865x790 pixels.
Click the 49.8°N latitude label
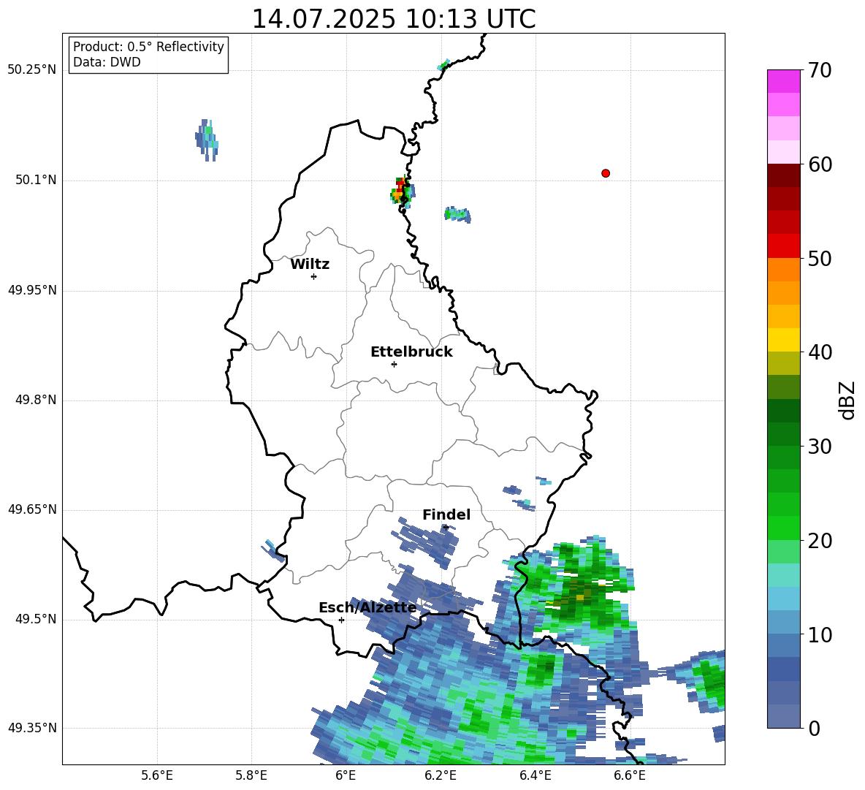click(x=36, y=400)
